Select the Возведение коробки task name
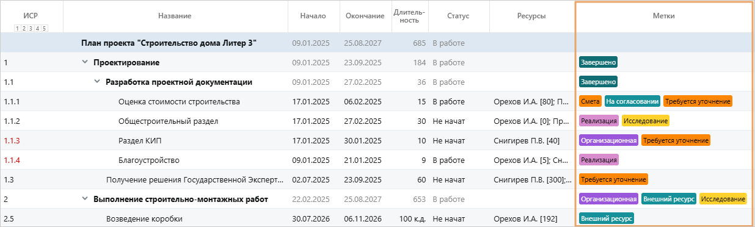The height and width of the screenshot is (227, 755). (x=144, y=218)
